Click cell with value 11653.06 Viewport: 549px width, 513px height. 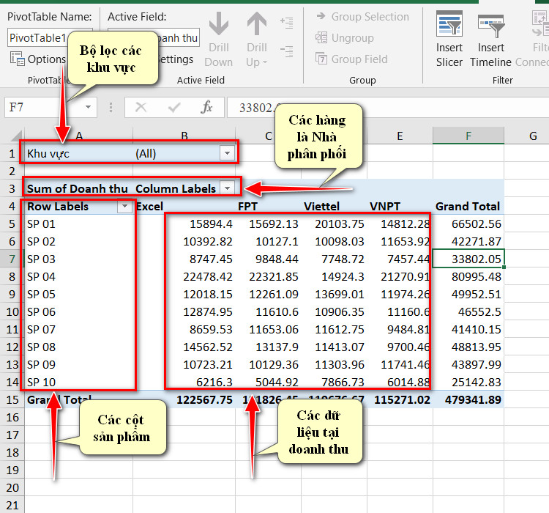[x=268, y=329]
